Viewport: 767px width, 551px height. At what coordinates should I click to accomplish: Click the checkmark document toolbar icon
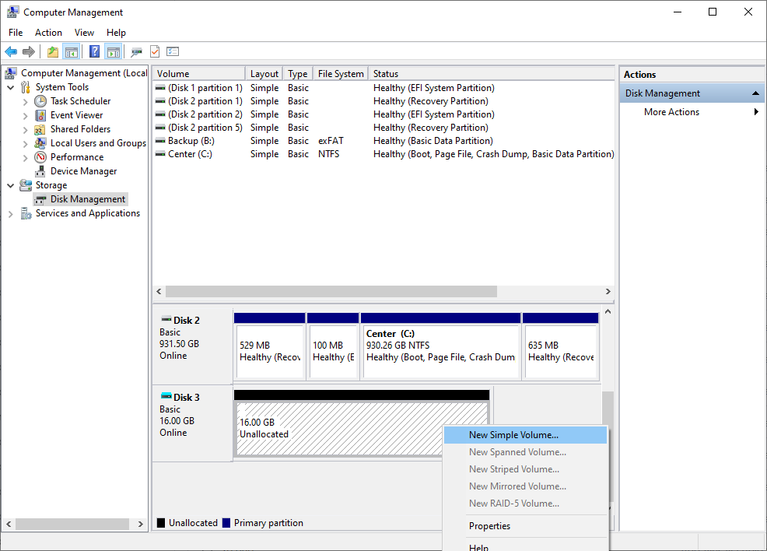click(x=155, y=51)
